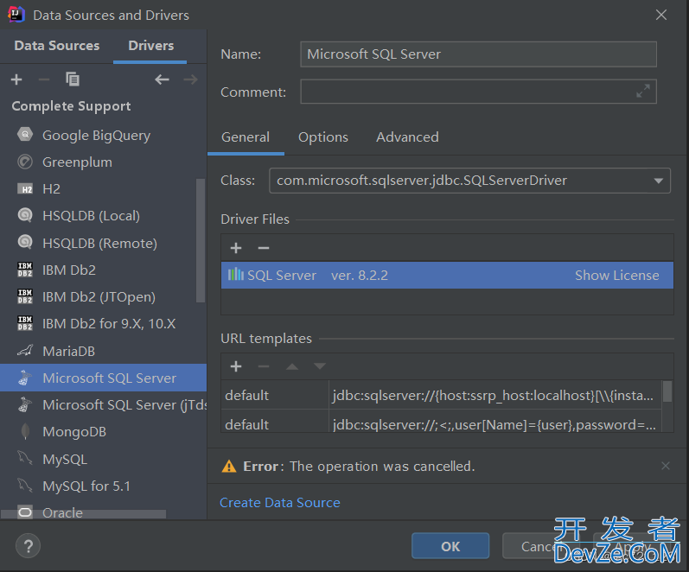Image resolution: width=689 pixels, height=572 pixels.
Task: Click the URL templates scrollbar
Action: [x=667, y=391]
